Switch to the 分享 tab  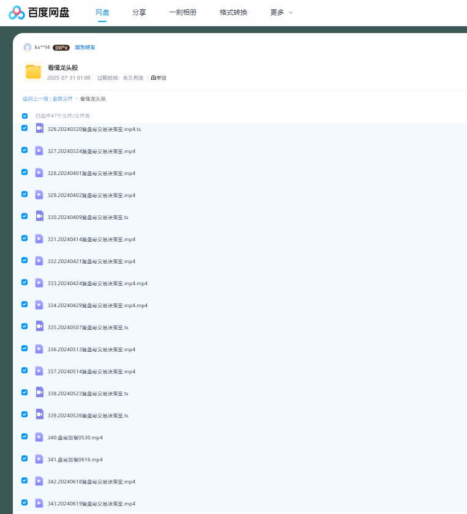pos(139,12)
